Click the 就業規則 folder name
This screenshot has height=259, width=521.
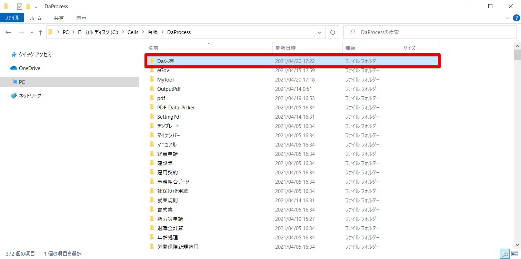tap(168, 200)
